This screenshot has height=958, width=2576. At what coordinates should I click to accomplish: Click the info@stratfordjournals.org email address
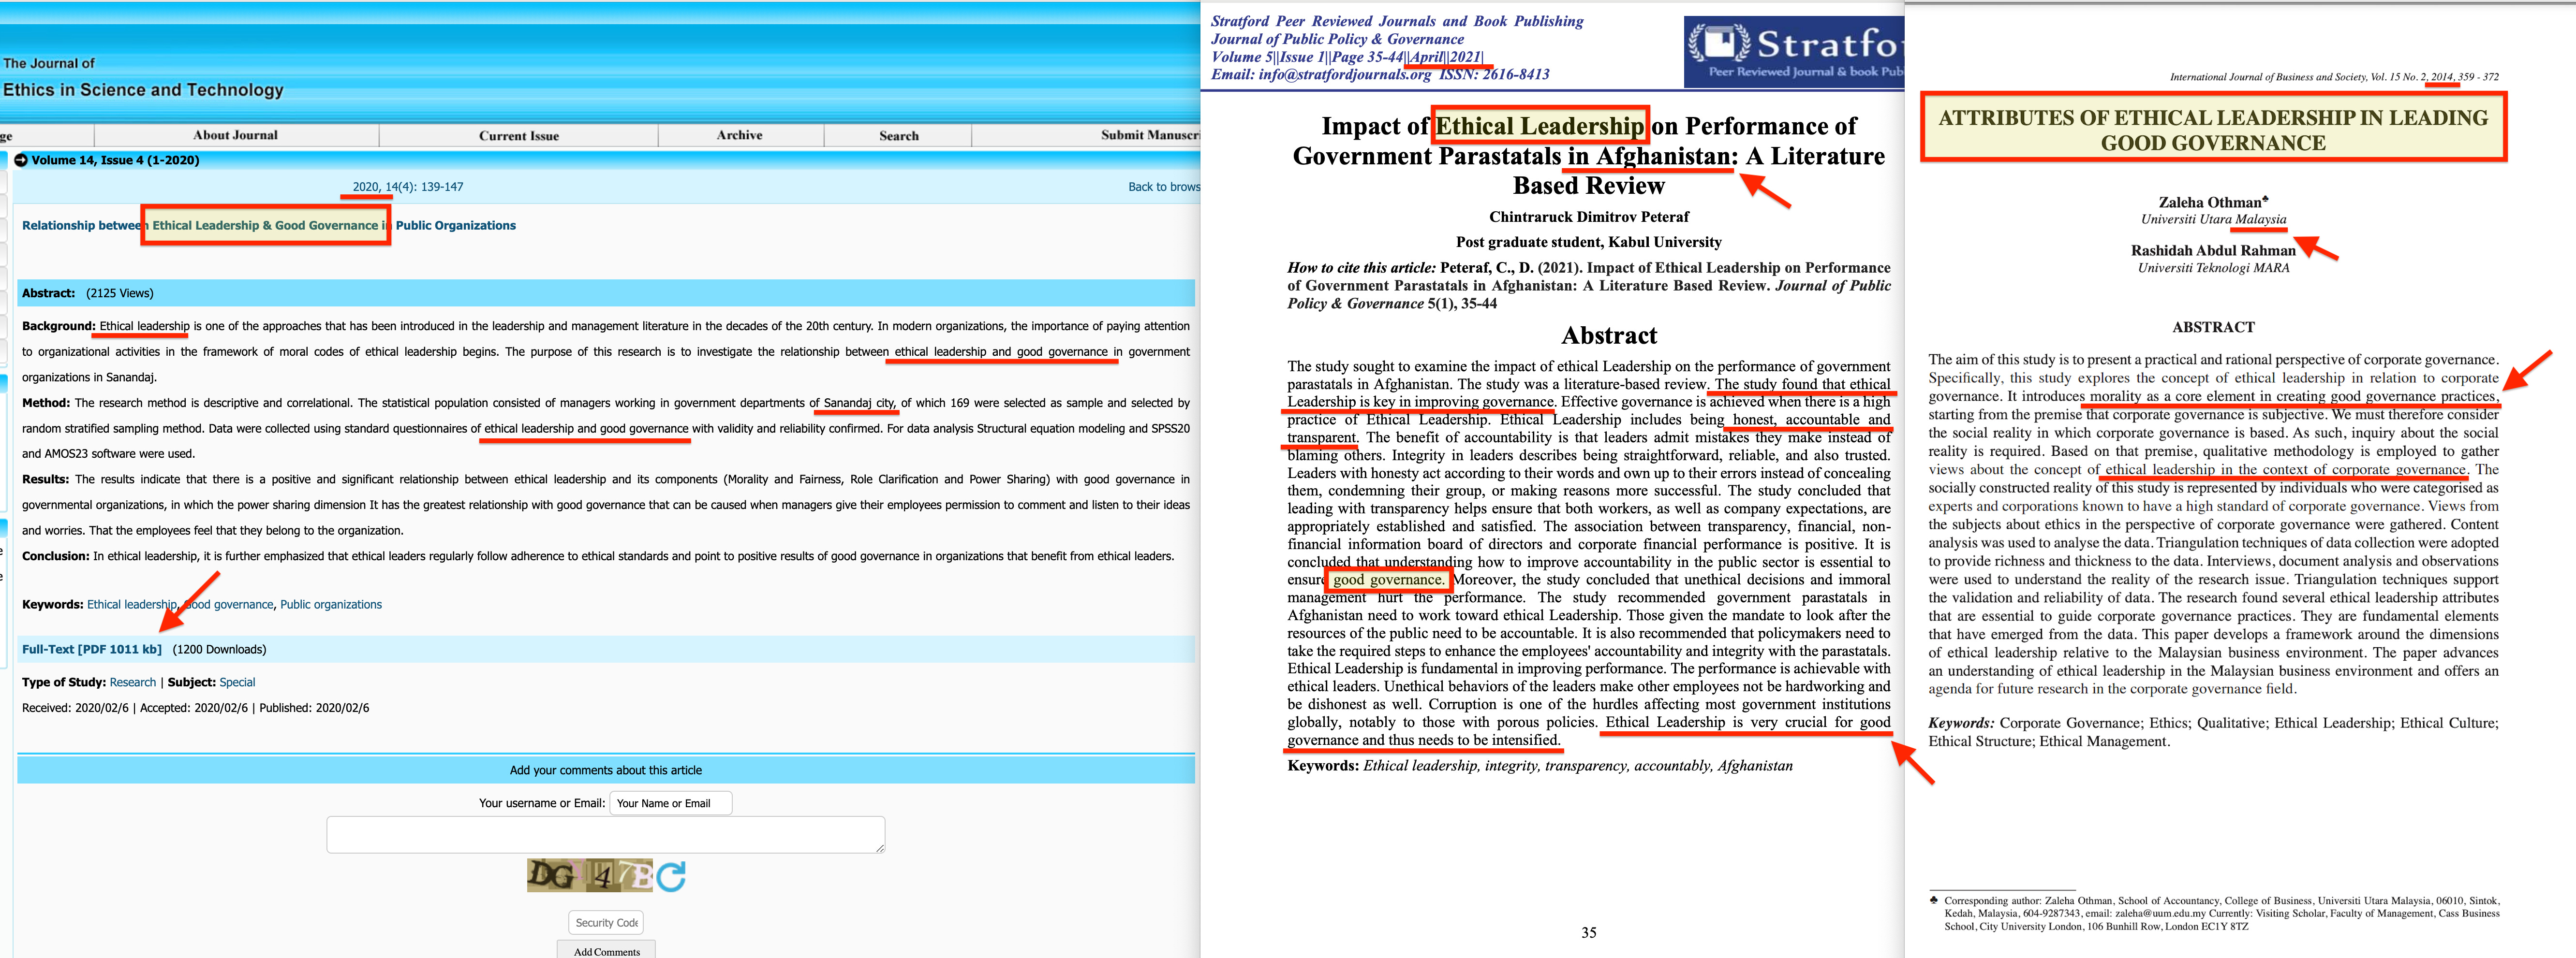click(x=1345, y=74)
